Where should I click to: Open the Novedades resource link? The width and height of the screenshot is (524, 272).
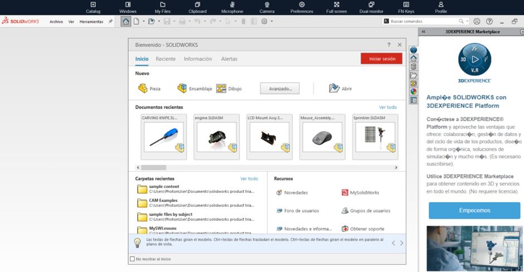292,193
